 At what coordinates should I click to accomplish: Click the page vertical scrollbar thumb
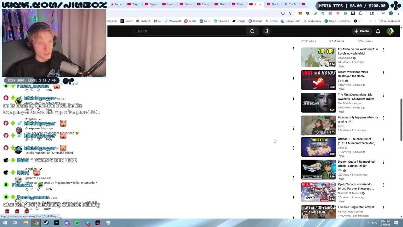(x=401, y=120)
